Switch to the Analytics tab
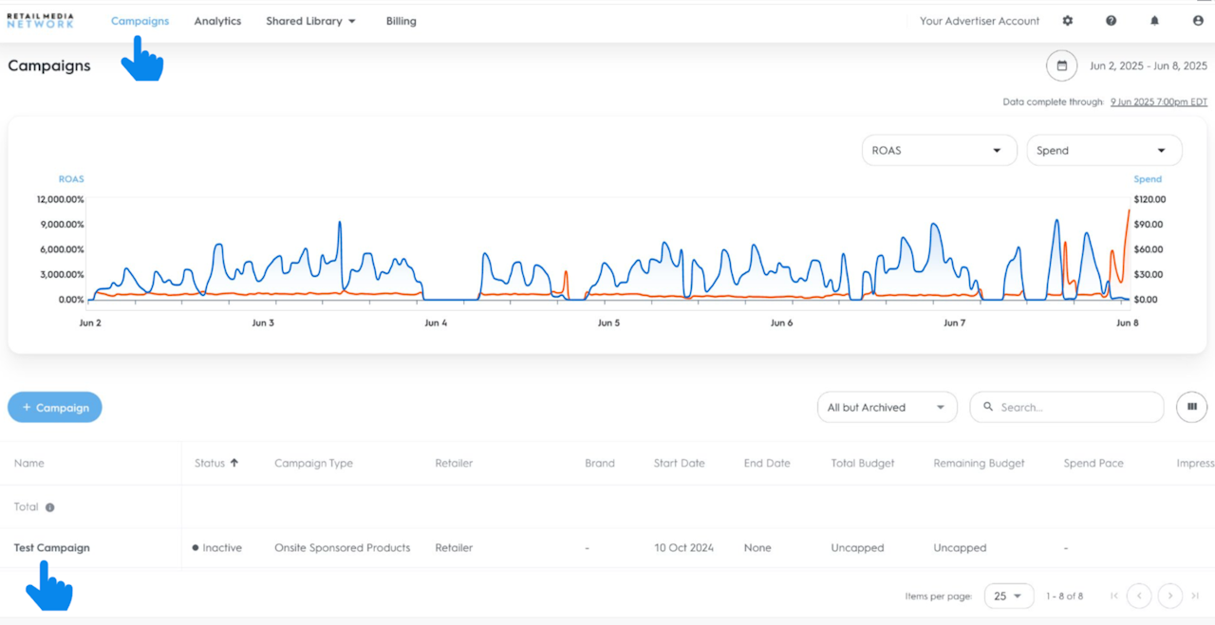The width and height of the screenshot is (1215, 625). click(x=217, y=21)
